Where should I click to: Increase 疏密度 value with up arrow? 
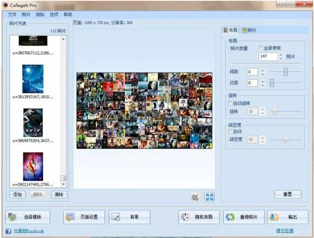262,137
